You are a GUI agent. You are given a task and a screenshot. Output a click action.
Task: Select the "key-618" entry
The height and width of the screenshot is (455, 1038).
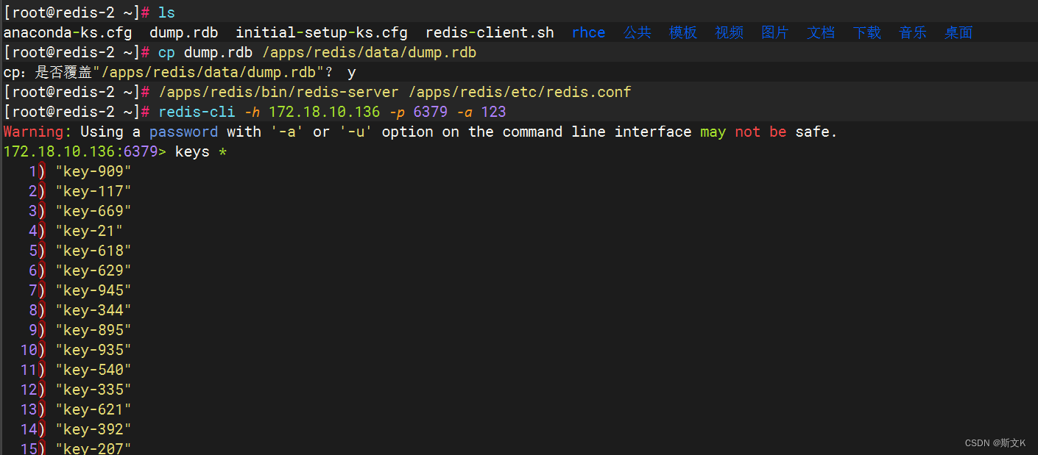click(93, 251)
